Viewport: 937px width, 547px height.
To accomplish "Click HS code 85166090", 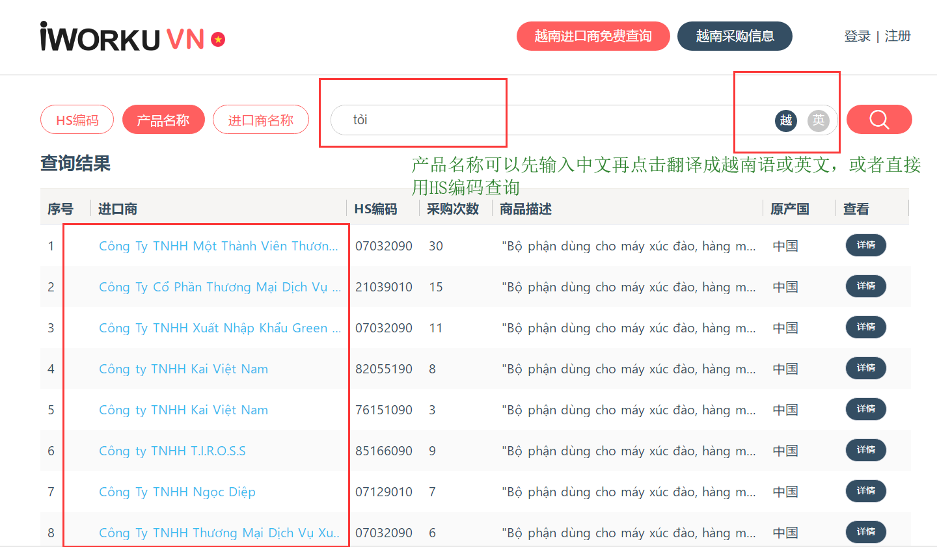I will click(x=384, y=451).
